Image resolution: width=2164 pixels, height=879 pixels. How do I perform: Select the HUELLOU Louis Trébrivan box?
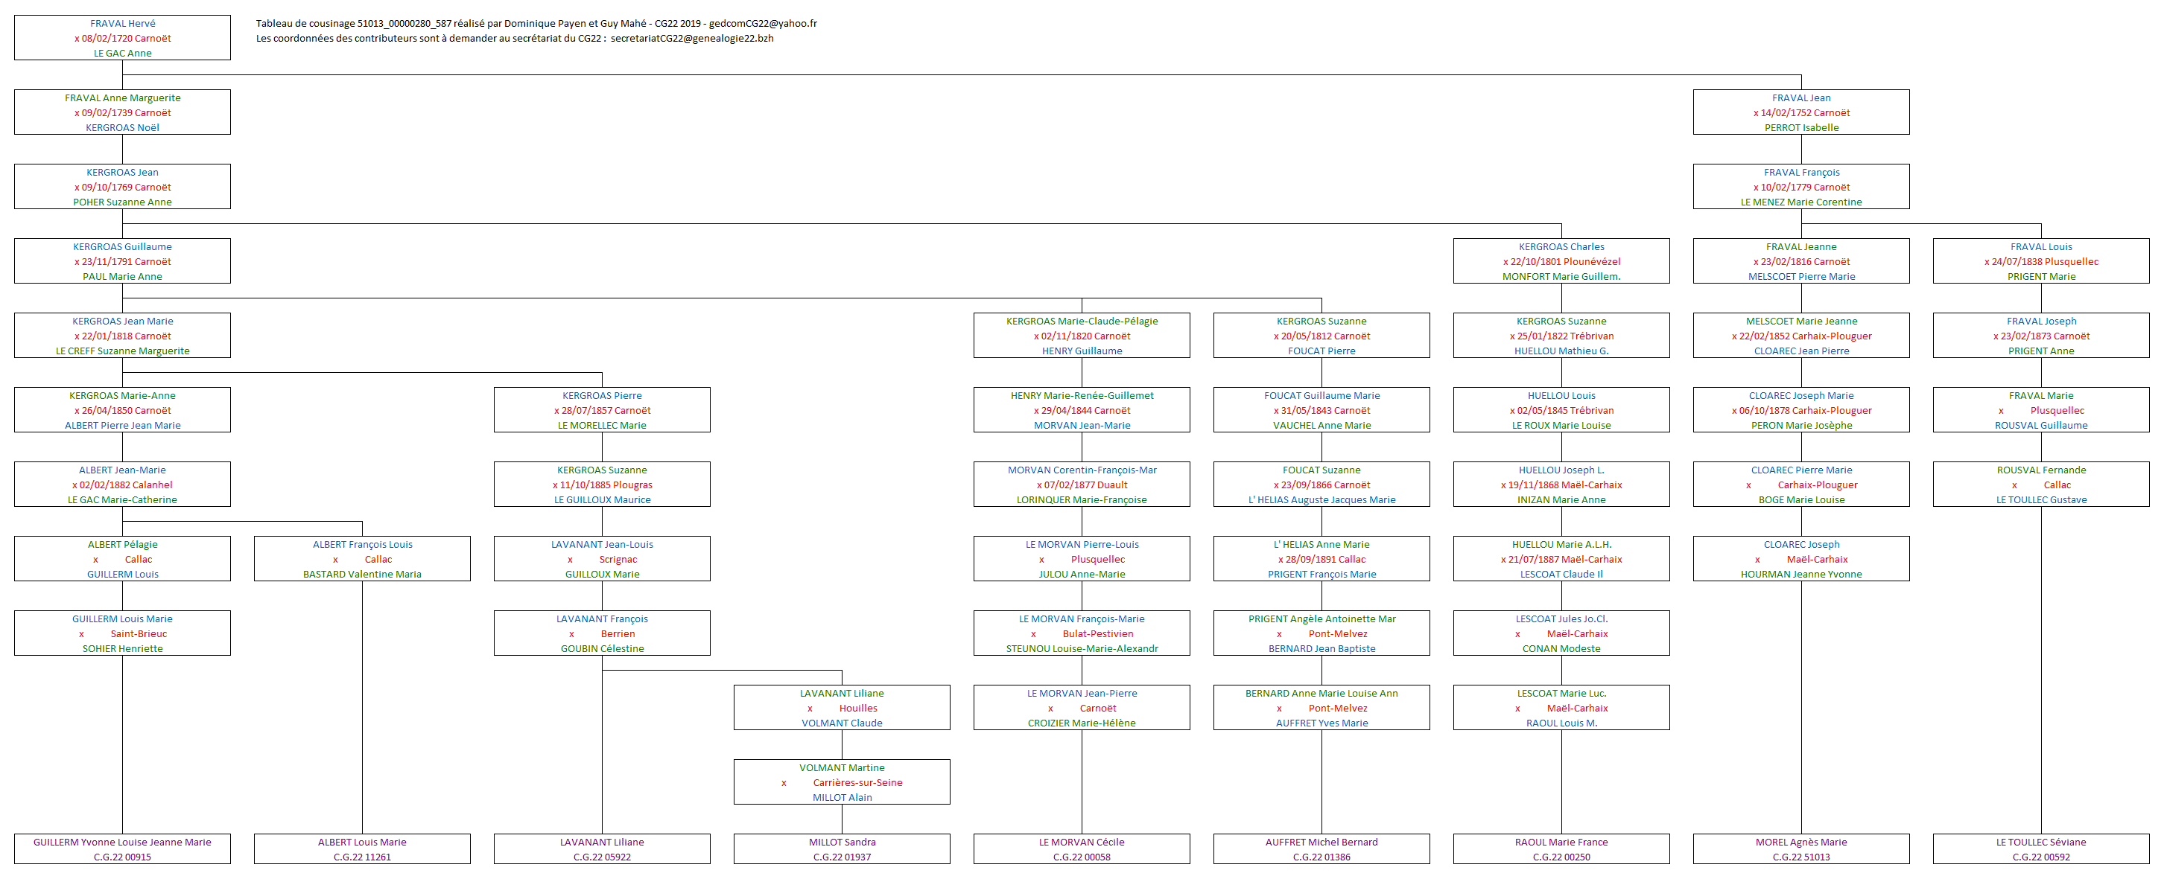coord(1561,409)
